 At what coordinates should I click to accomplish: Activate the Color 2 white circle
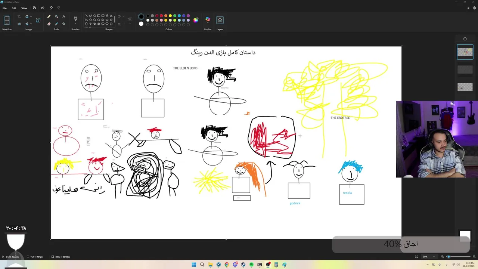pos(141,24)
